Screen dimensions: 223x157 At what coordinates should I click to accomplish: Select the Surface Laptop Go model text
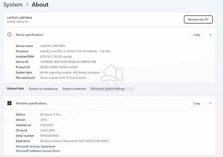pos(17,22)
